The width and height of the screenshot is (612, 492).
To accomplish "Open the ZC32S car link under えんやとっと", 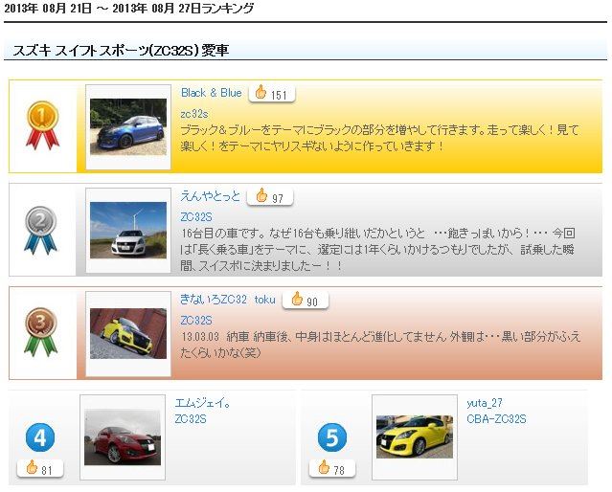I will [196, 217].
